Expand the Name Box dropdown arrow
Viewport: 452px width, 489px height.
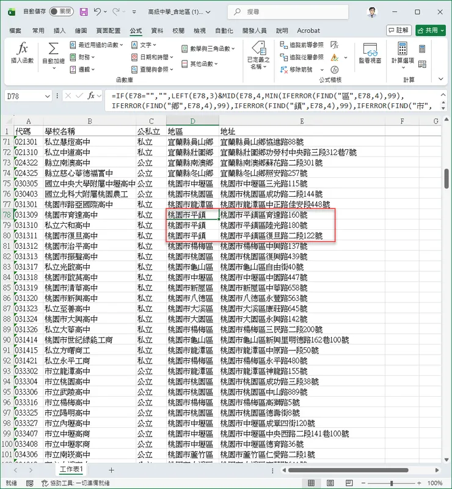coord(48,96)
